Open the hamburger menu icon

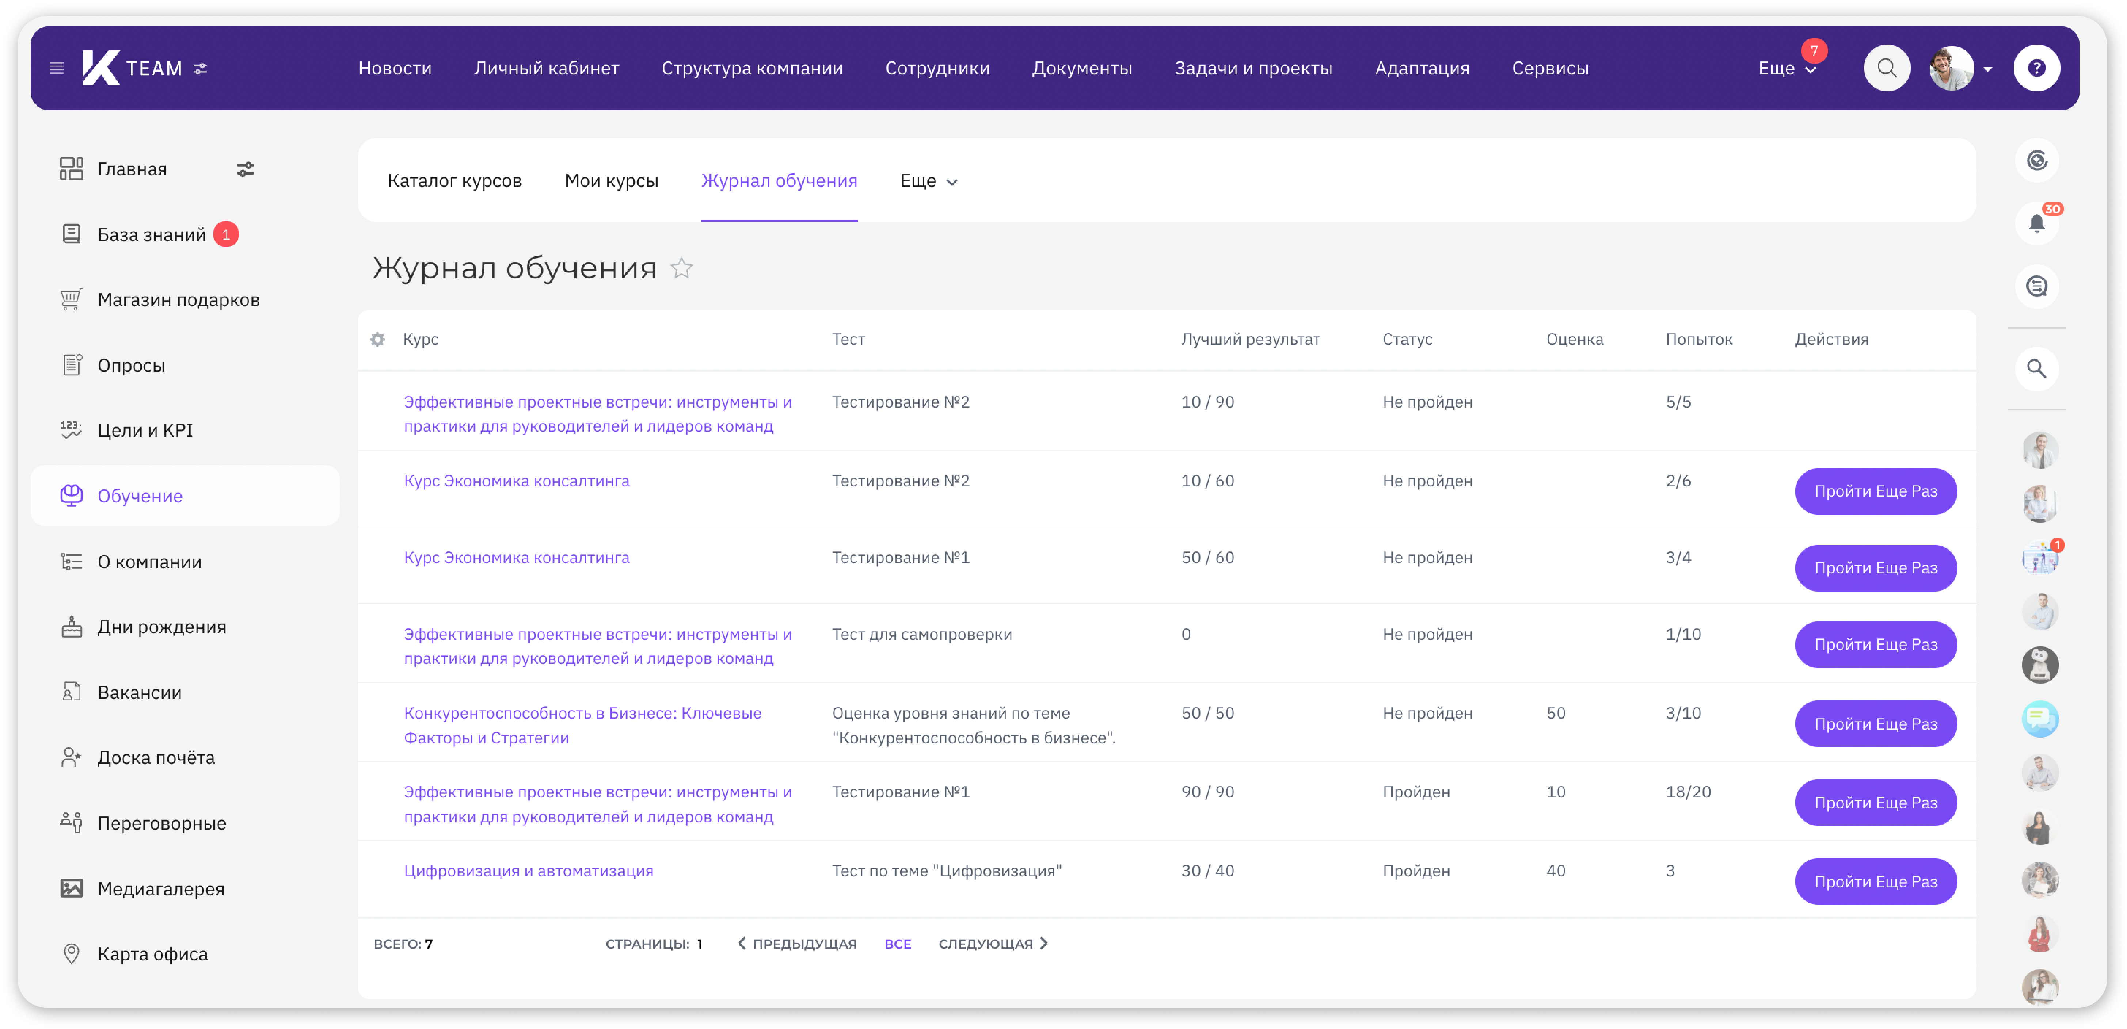56,69
